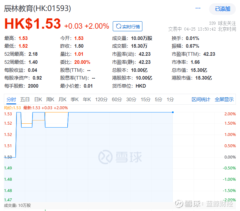240x211 pixels.
Task: Refresh quotes with 实时行情 button
Action: [128, 26]
